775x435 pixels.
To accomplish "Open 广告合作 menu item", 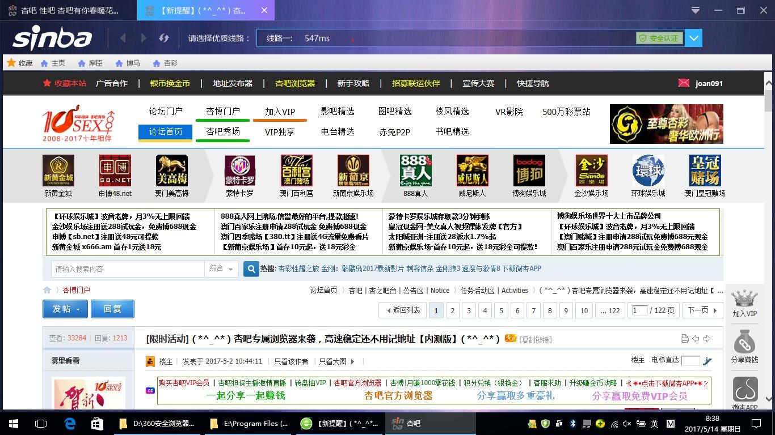I will coord(112,83).
